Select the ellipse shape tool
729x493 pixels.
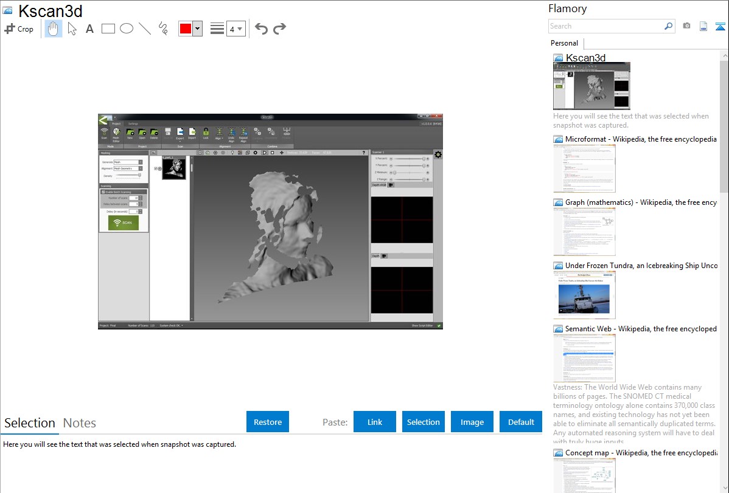coord(127,29)
